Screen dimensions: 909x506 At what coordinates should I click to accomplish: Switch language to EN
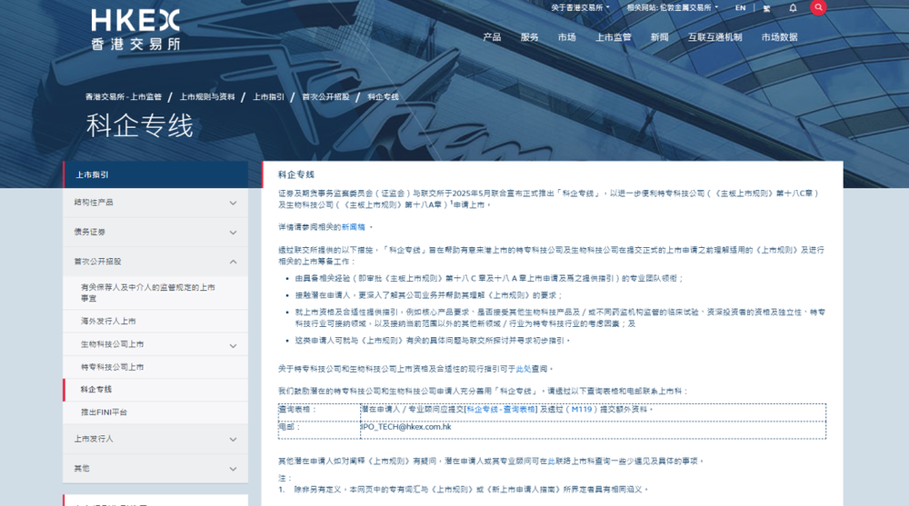click(x=740, y=8)
